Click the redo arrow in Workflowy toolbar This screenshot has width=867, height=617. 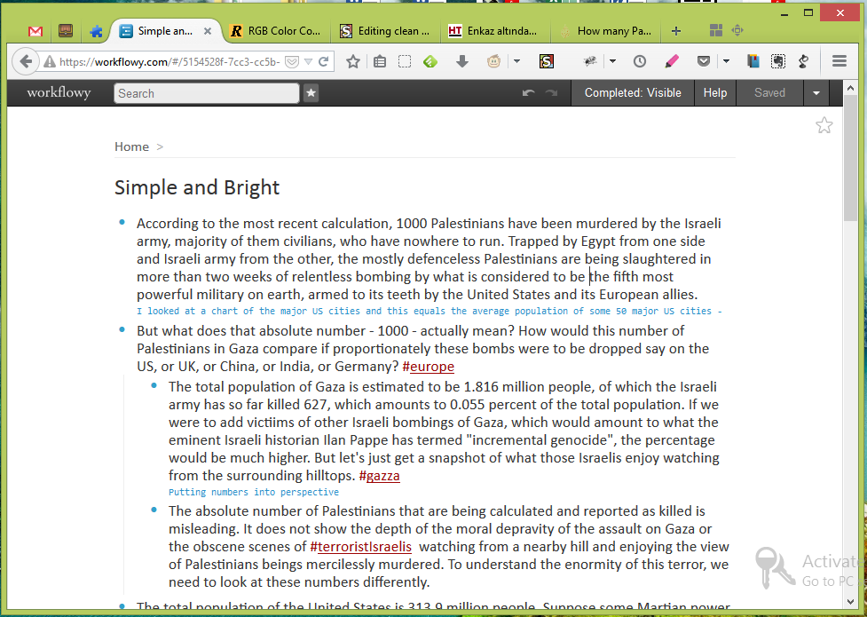(550, 92)
